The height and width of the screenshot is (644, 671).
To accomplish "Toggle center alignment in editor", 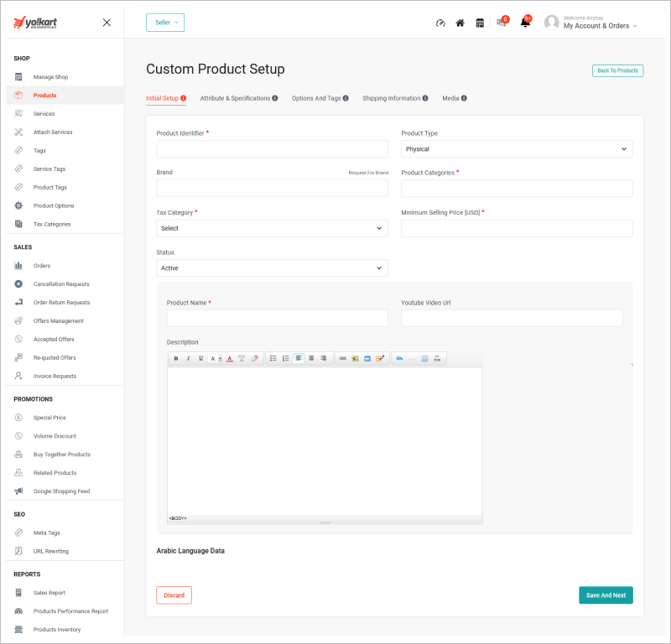I will coord(311,358).
